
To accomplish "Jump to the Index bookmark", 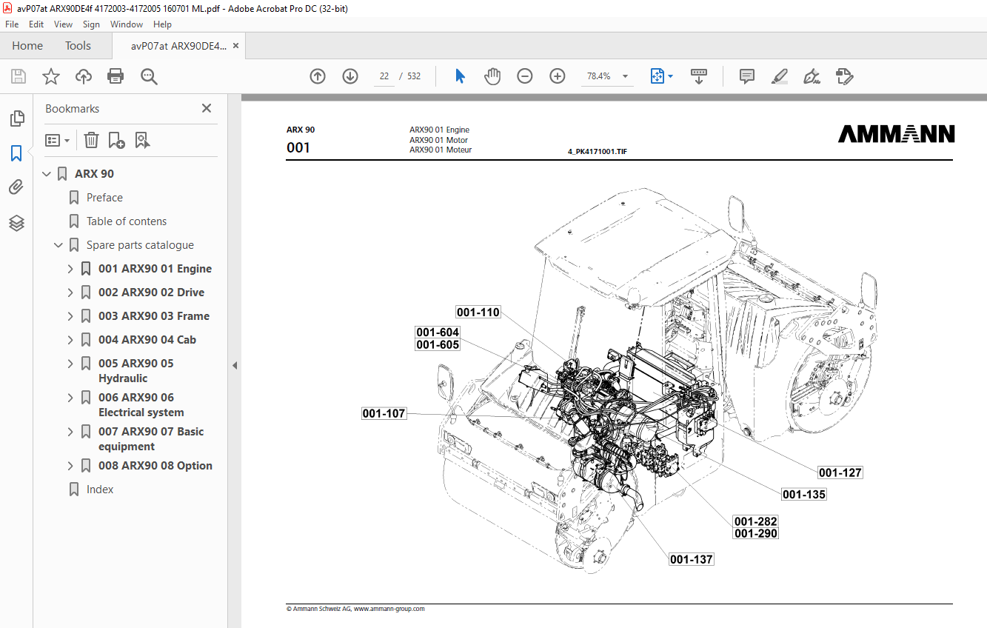I will (x=100, y=490).
